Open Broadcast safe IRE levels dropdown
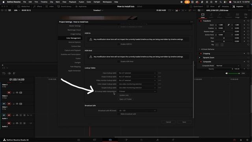Screen dimensions: 252x142 (x=137, y=110)
